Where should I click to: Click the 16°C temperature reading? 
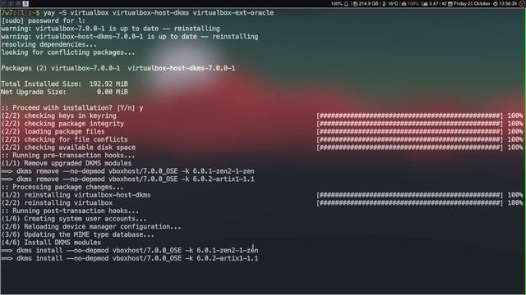(393, 3)
